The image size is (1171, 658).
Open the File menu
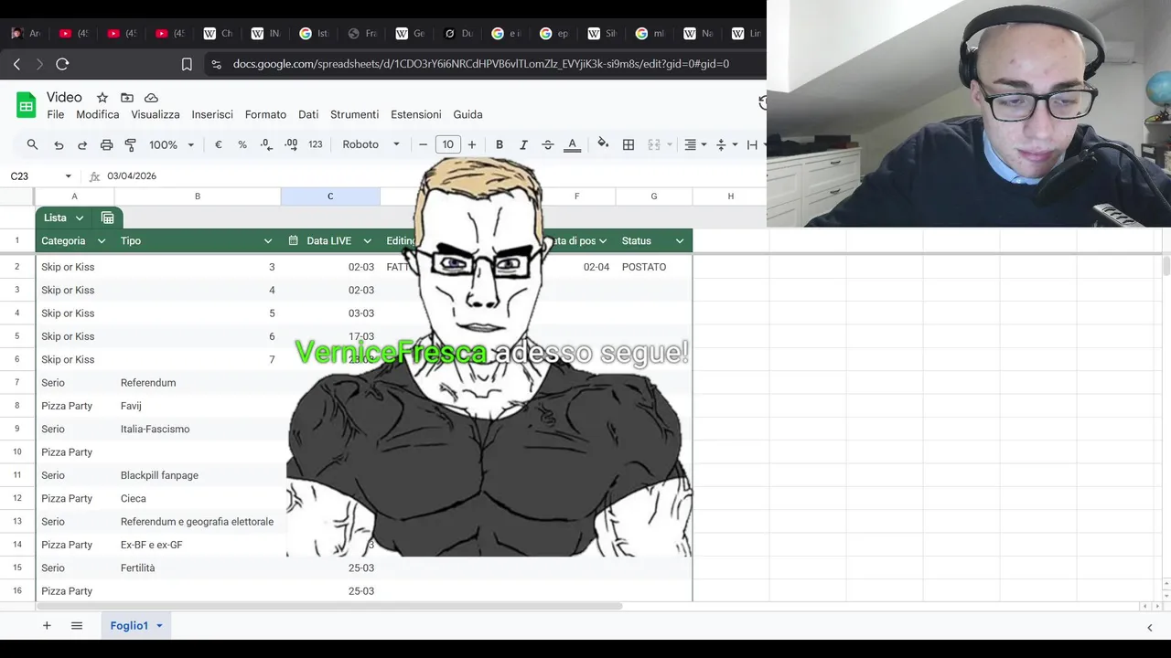pyautogui.click(x=56, y=114)
